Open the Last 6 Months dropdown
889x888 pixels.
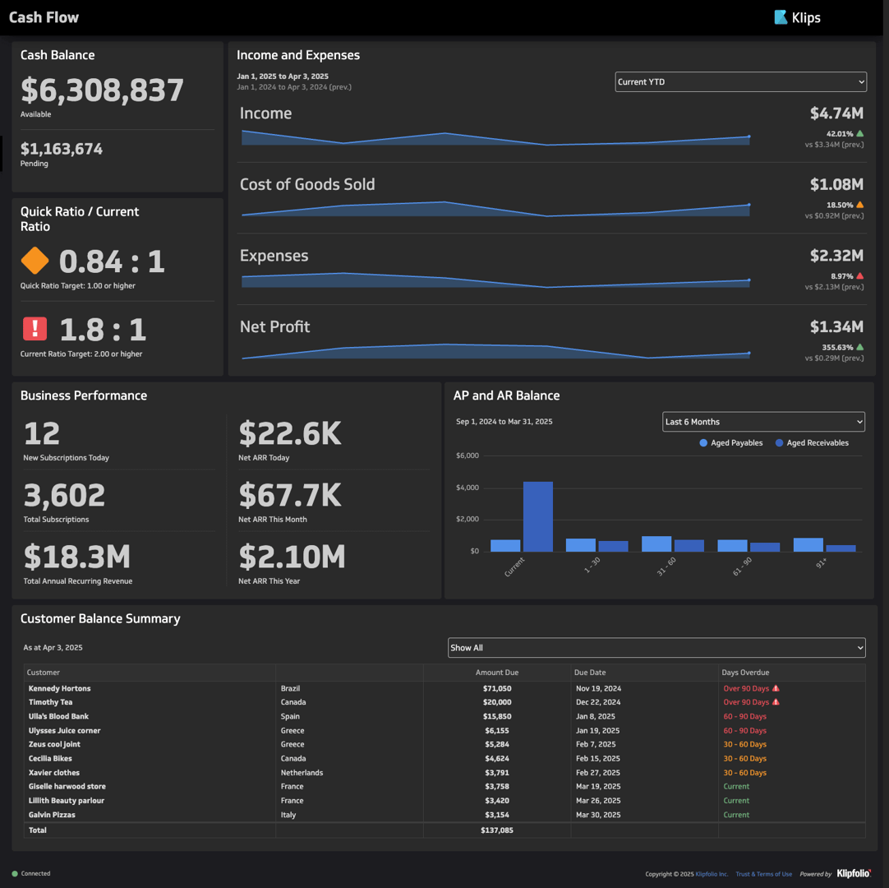[x=763, y=421]
